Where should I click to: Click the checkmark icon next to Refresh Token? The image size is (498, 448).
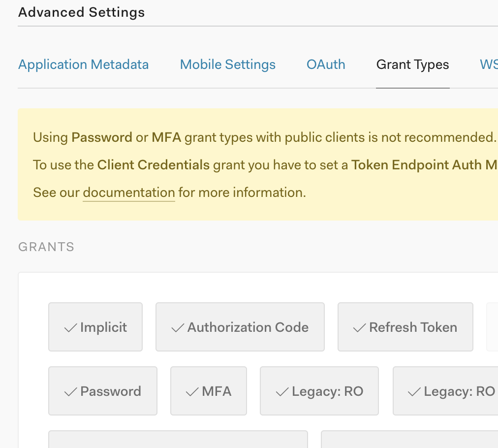click(360, 328)
